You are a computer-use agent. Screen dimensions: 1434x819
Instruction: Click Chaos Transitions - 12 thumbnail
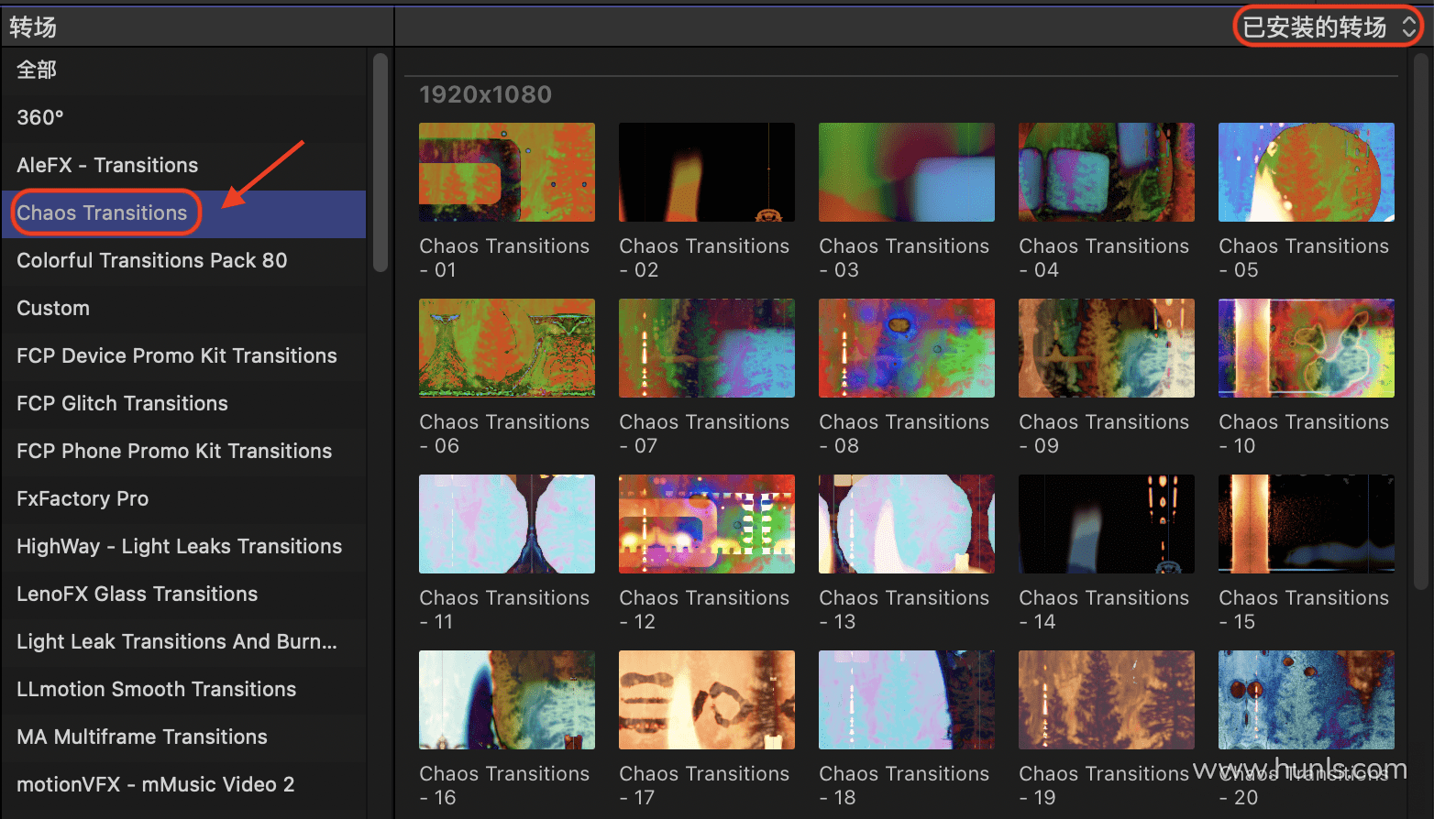(x=706, y=524)
